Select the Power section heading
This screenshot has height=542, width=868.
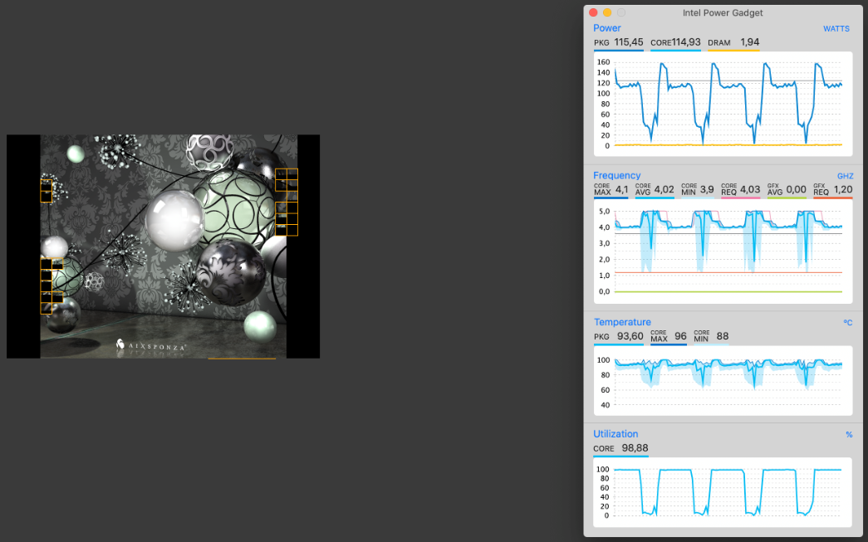(x=607, y=28)
